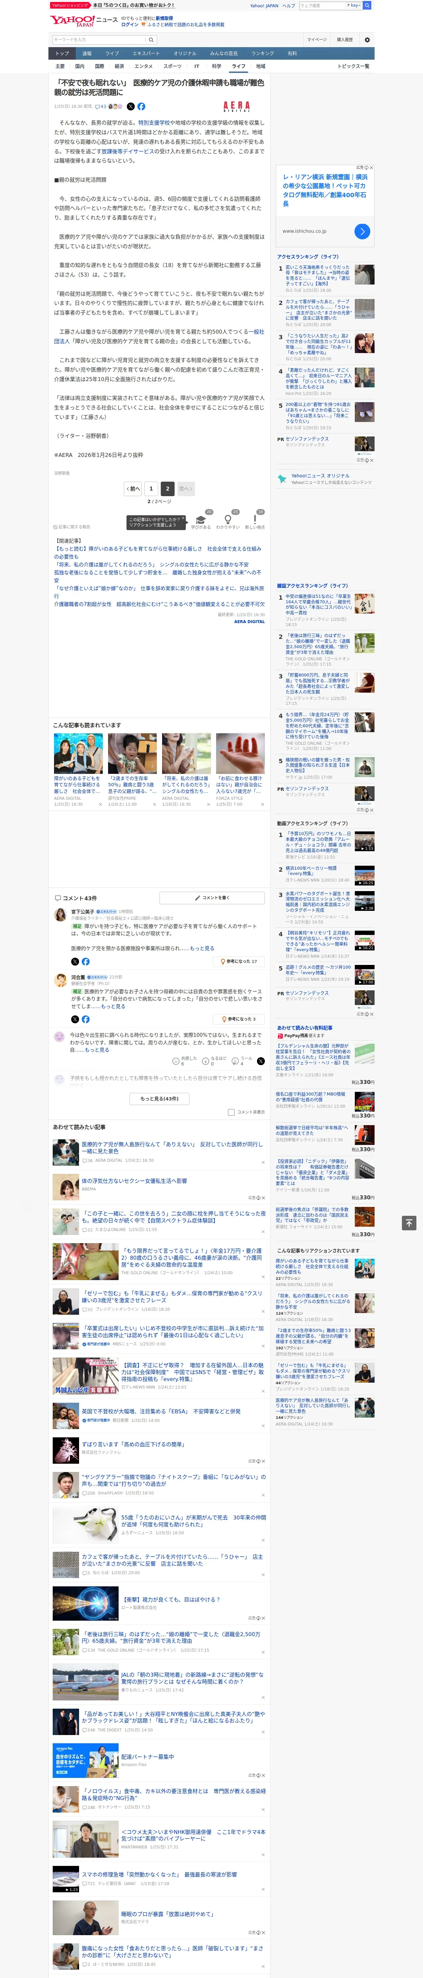Share 宮下公美子's comment on Facebook
The image size is (423, 1978).
[x=85, y=961]
